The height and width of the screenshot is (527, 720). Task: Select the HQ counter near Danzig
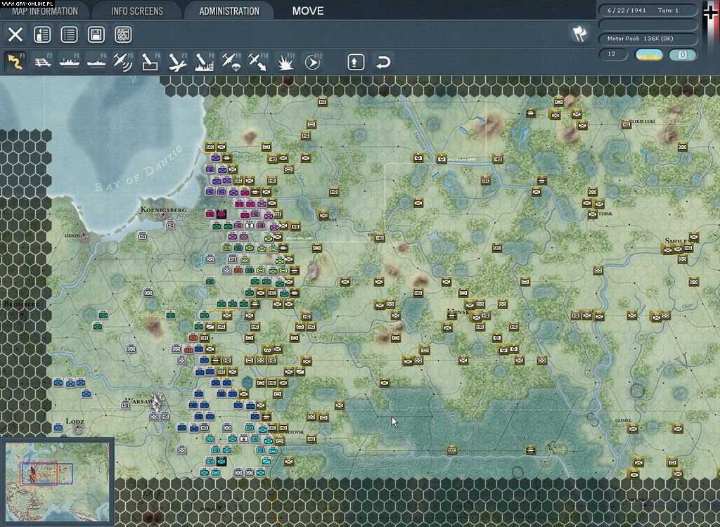(x=142, y=237)
